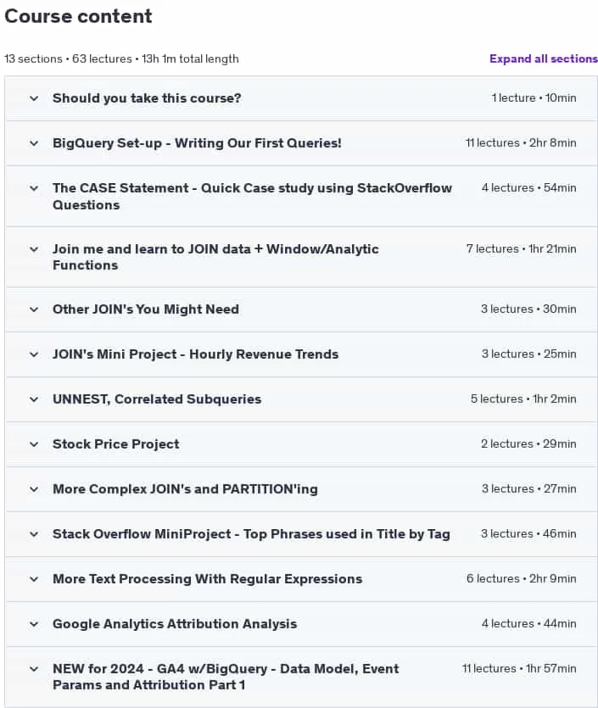Screen dimensions: 598x708
Task: Expand chevron beside BigQuery Set-up section
Action: [x=34, y=143]
